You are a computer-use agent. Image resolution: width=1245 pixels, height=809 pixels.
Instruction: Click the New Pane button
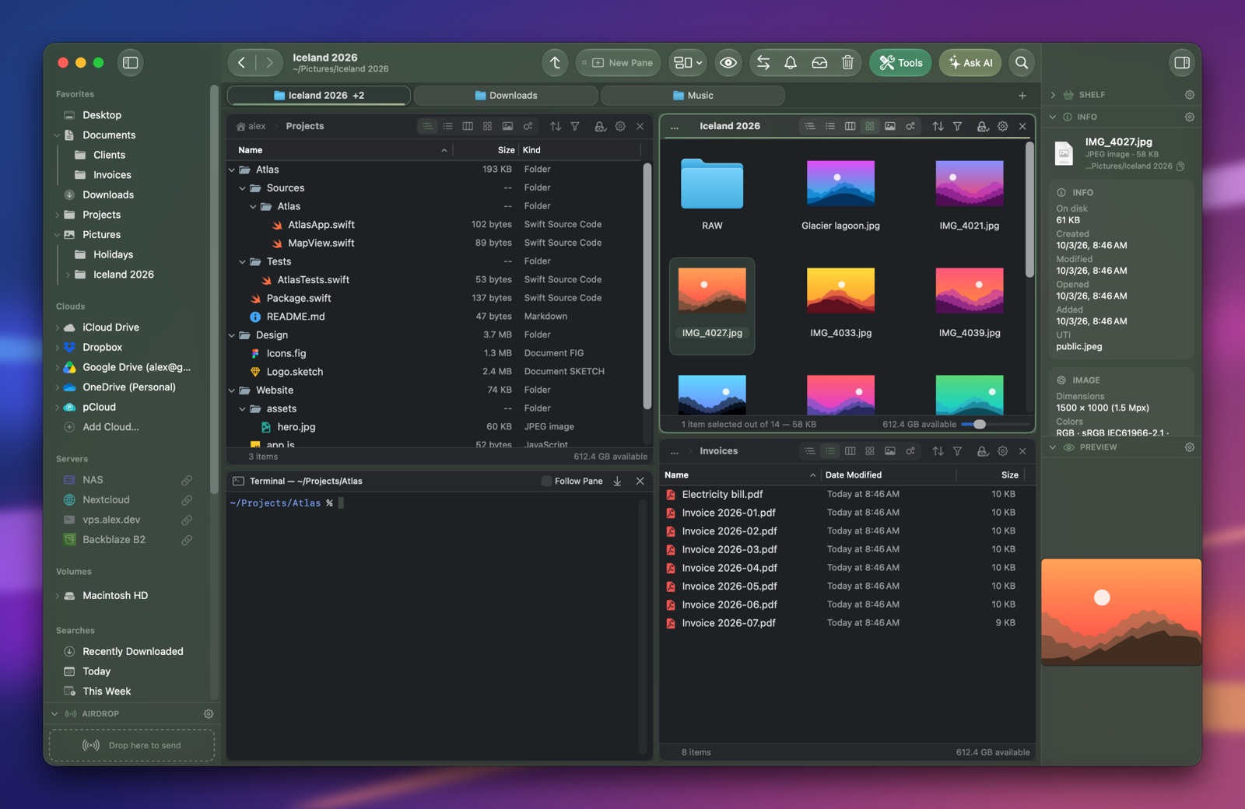tap(619, 63)
